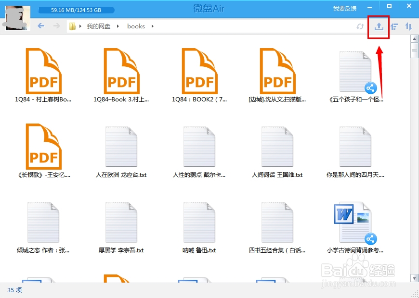Open the sort order icon
The width and height of the screenshot is (419, 298).
coord(394,26)
